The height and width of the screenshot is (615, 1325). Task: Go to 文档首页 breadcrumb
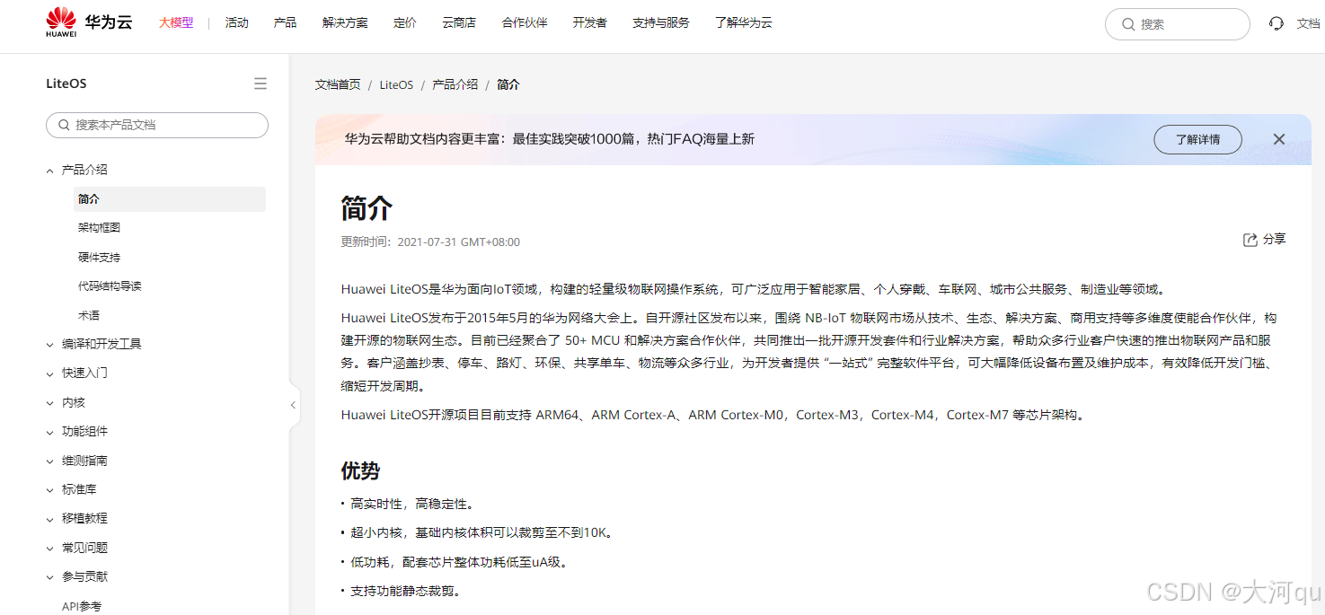tap(338, 84)
